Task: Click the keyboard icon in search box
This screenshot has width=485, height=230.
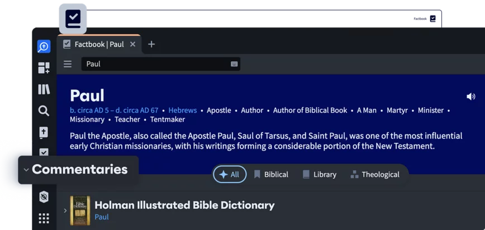Action: point(234,64)
